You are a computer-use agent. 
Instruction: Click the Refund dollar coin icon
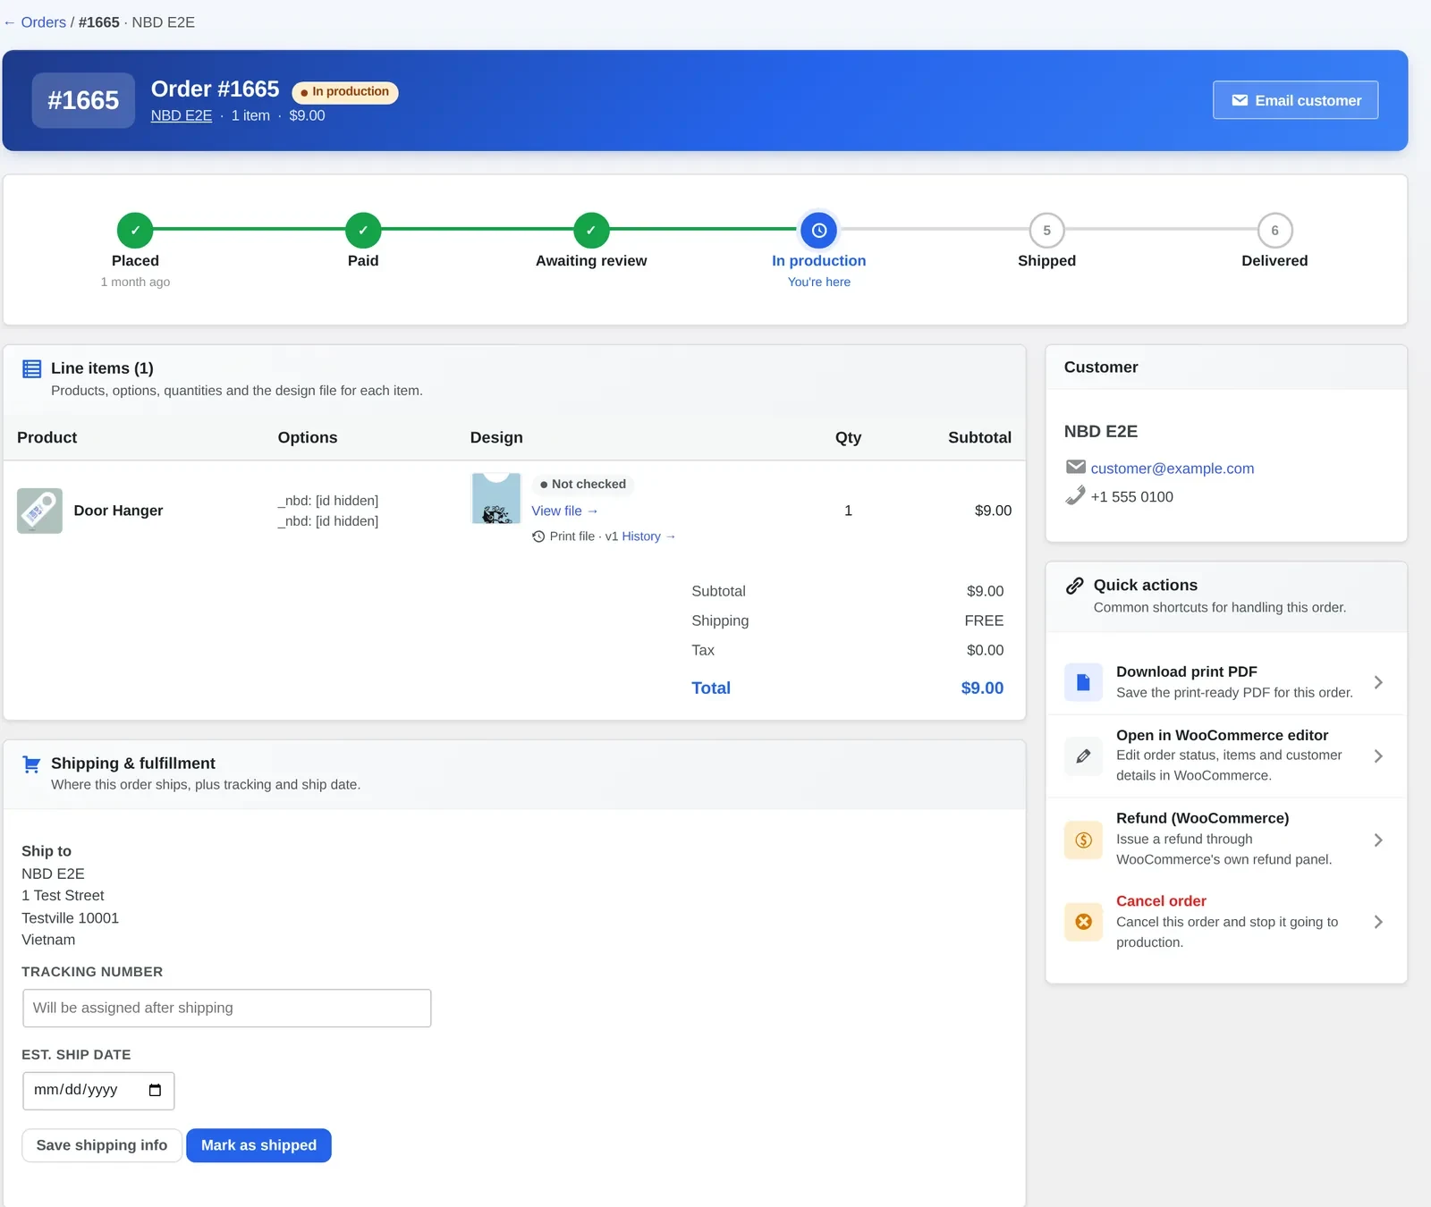click(1083, 840)
